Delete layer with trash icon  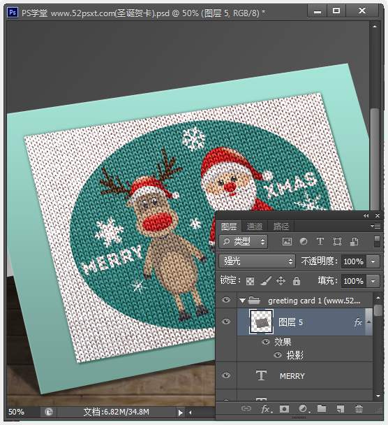click(359, 408)
